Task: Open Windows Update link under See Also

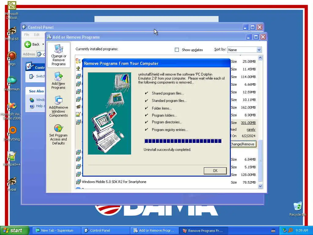Action: [37, 100]
